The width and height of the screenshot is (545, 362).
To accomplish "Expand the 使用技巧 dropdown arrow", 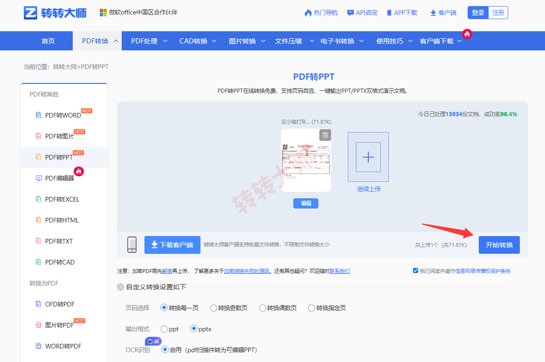I will 410,41.
